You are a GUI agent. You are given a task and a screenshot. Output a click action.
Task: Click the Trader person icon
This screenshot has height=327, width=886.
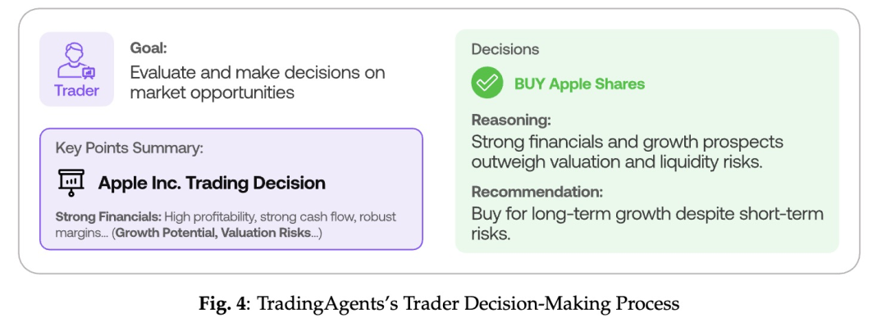76,61
